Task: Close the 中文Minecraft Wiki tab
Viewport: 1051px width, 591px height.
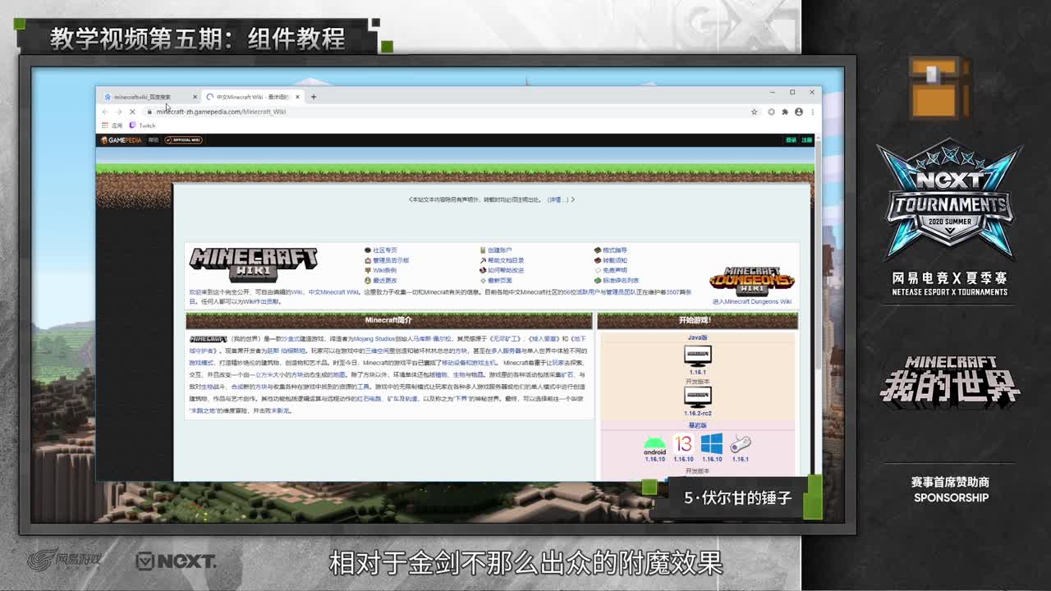Action: [x=297, y=97]
